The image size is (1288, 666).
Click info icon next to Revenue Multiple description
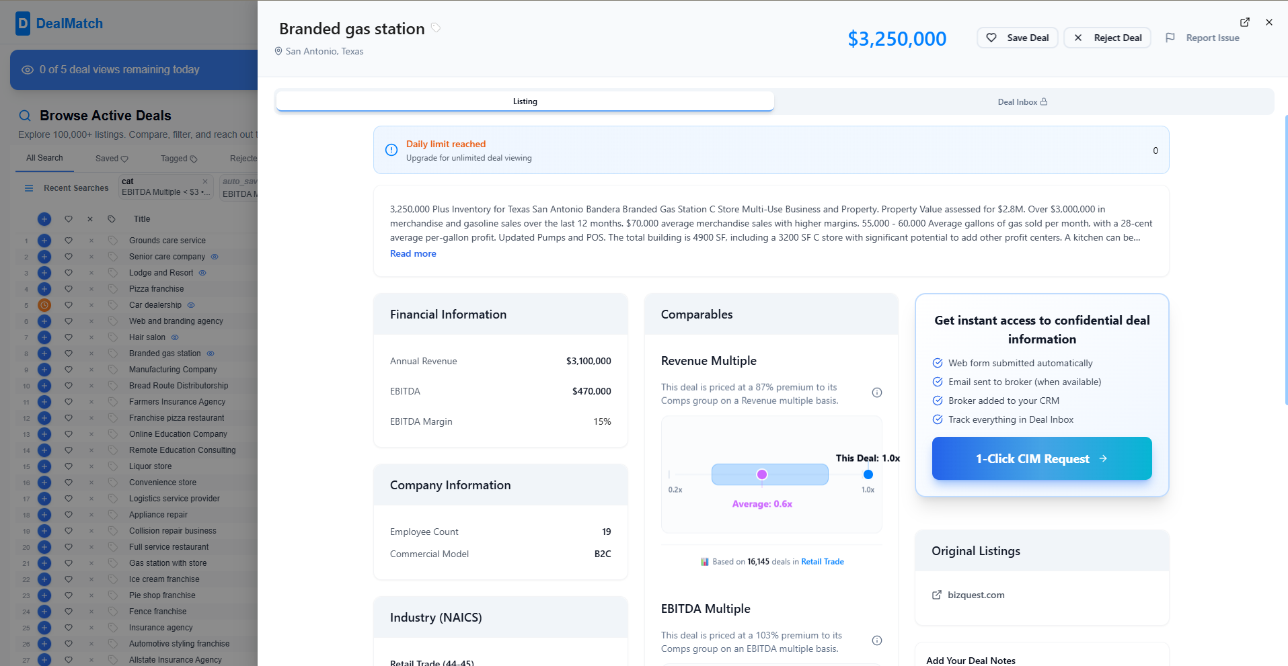tap(876, 392)
